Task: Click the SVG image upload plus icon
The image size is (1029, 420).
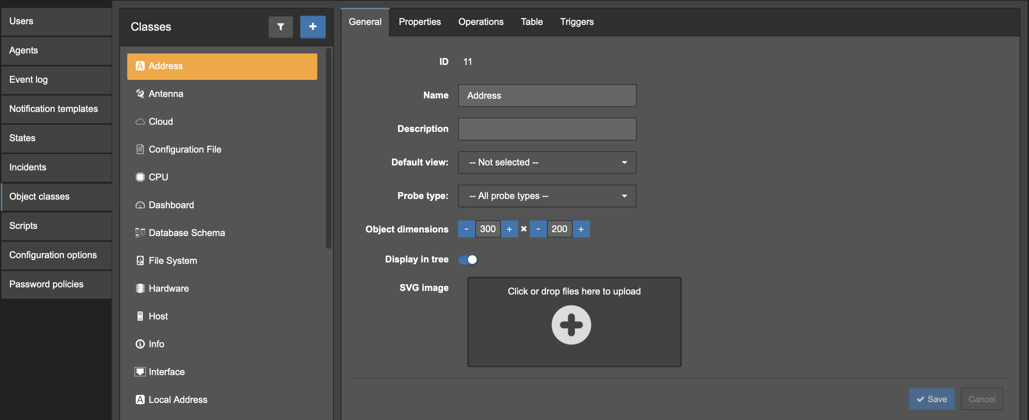Action: coord(571,325)
